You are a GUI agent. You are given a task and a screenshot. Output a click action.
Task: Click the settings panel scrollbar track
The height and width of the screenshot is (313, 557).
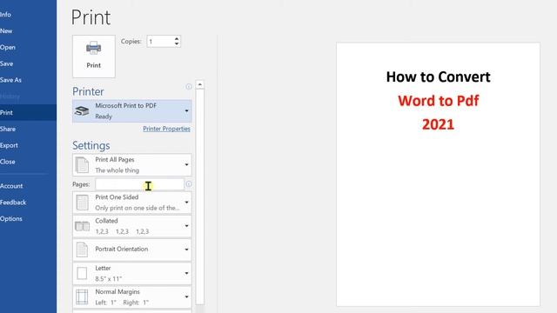pos(199,196)
